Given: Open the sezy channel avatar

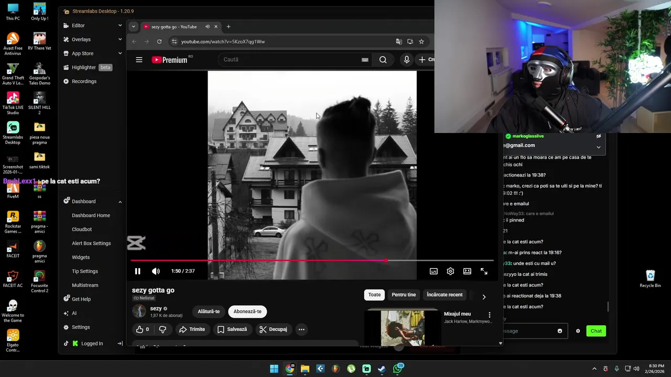Looking at the screenshot, I should 139,311.
